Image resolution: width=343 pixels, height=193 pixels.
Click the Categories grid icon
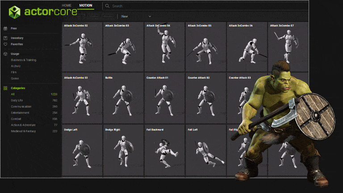click(5, 88)
